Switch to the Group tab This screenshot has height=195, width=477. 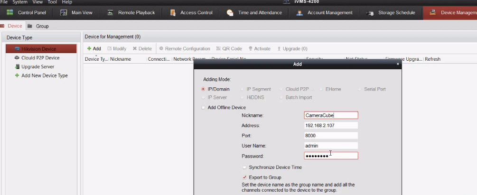point(42,26)
